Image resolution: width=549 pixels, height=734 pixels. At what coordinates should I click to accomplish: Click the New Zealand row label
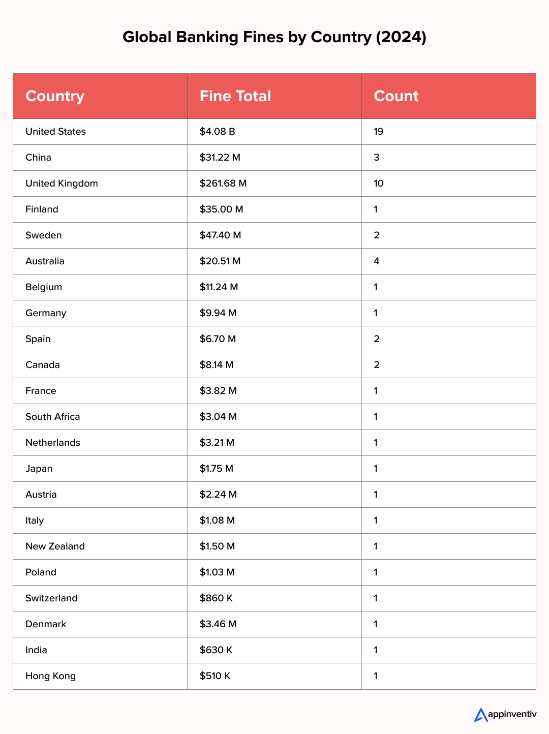pos(55,546)
